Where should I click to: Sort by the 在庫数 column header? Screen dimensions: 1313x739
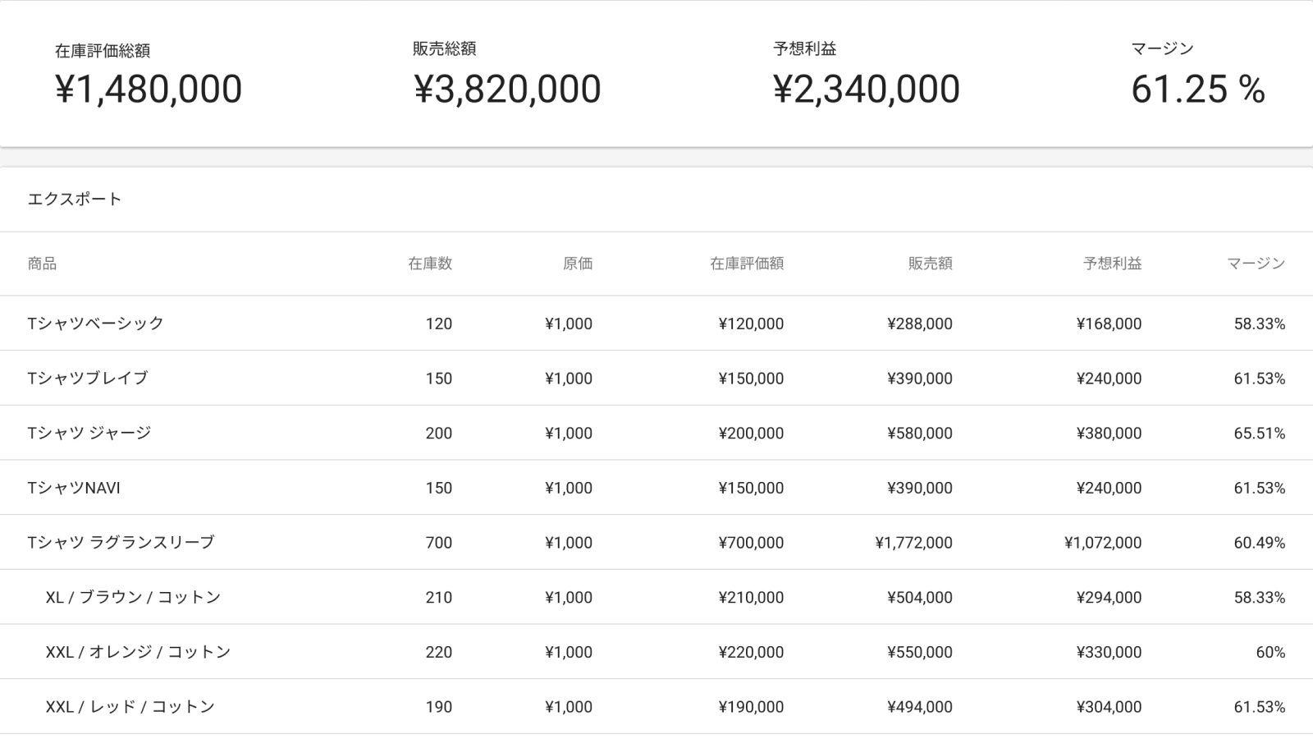[x=430, y=264]
